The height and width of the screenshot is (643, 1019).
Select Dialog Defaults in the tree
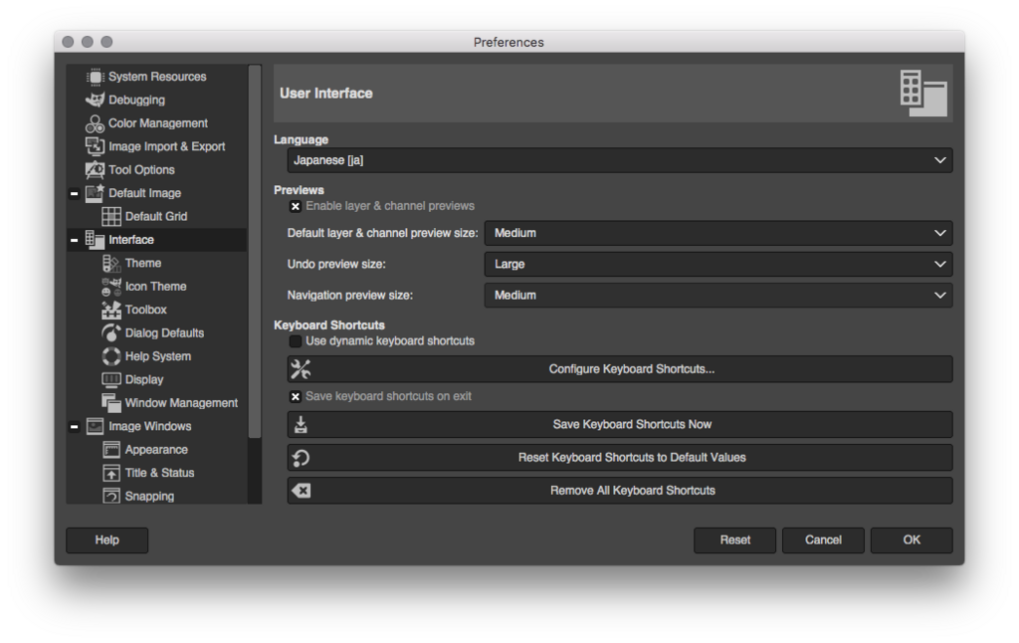(x=164, y=332)
